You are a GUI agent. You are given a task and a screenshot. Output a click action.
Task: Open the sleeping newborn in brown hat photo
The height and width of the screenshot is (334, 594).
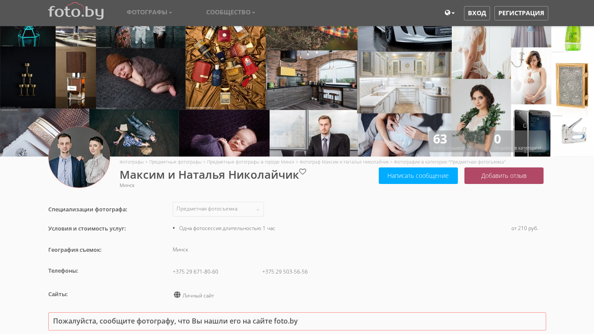[x=140, y=78]
